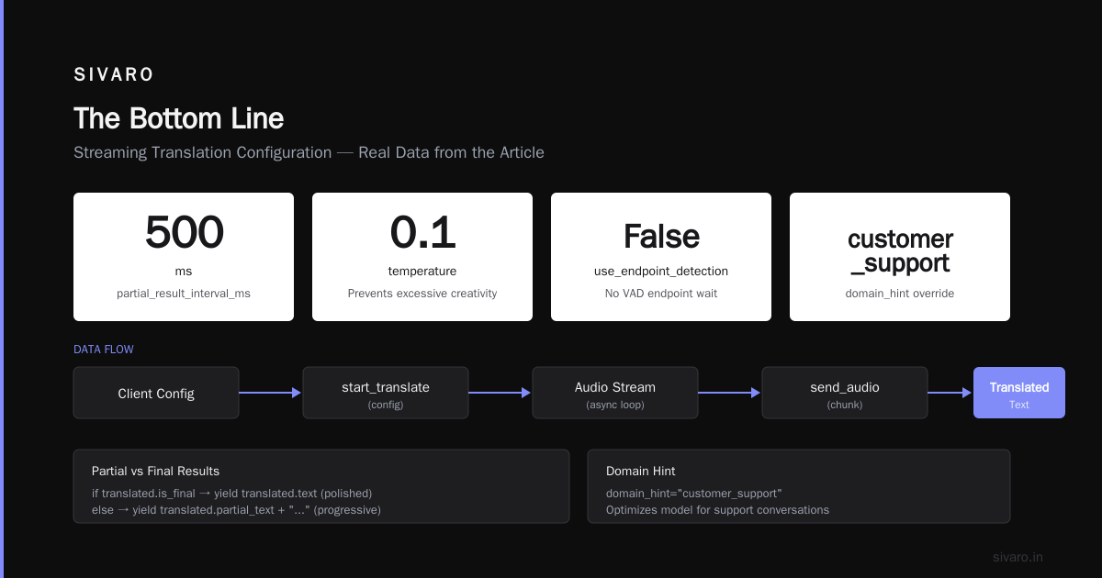Screen dimensions: 1102x578
Task: Click the SIVARO brand text
Action: coord(114,75)
